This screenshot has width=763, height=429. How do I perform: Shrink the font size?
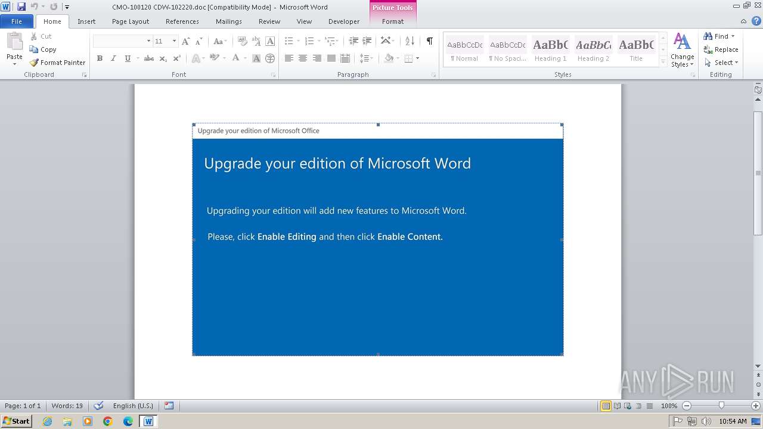click(199, 41)
